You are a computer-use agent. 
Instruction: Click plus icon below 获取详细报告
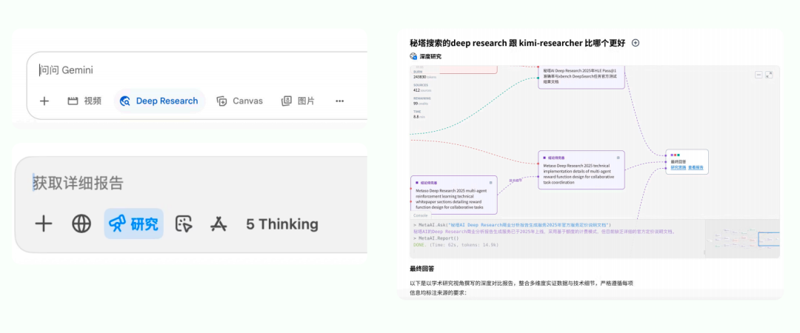pos(44,223)
